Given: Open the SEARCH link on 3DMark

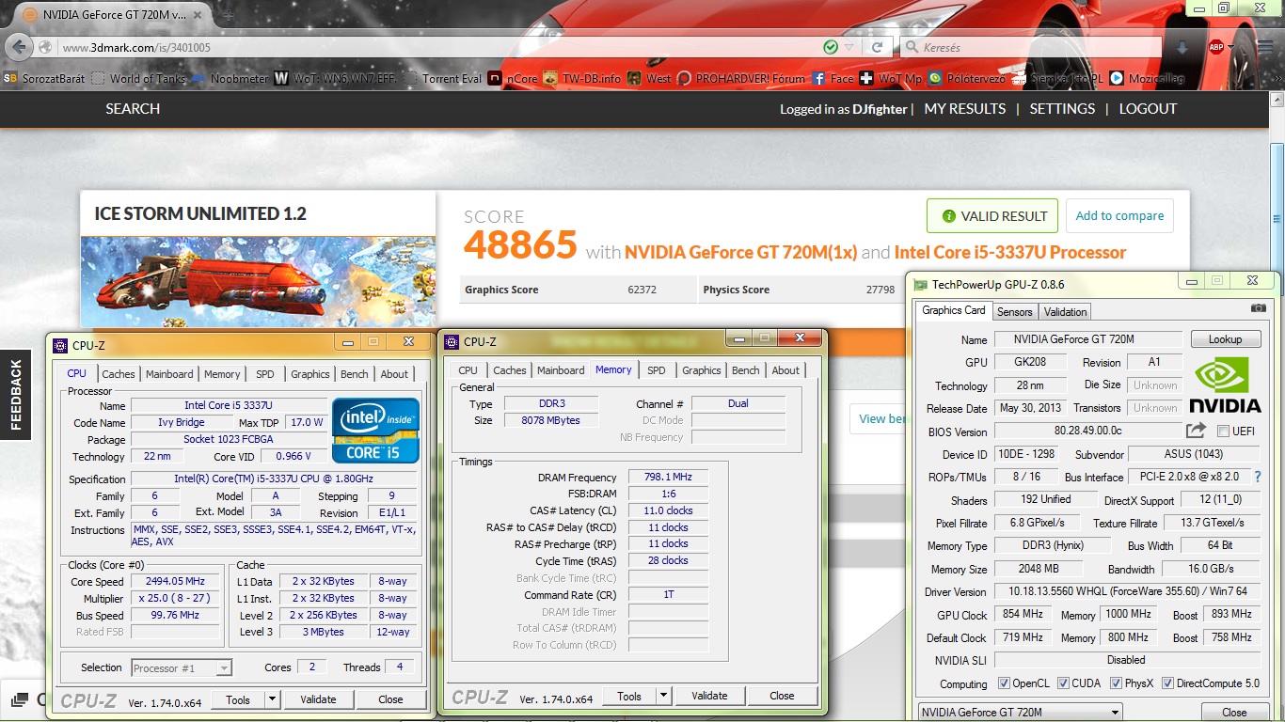Looking at the screenshot, I should pos(133,108).
